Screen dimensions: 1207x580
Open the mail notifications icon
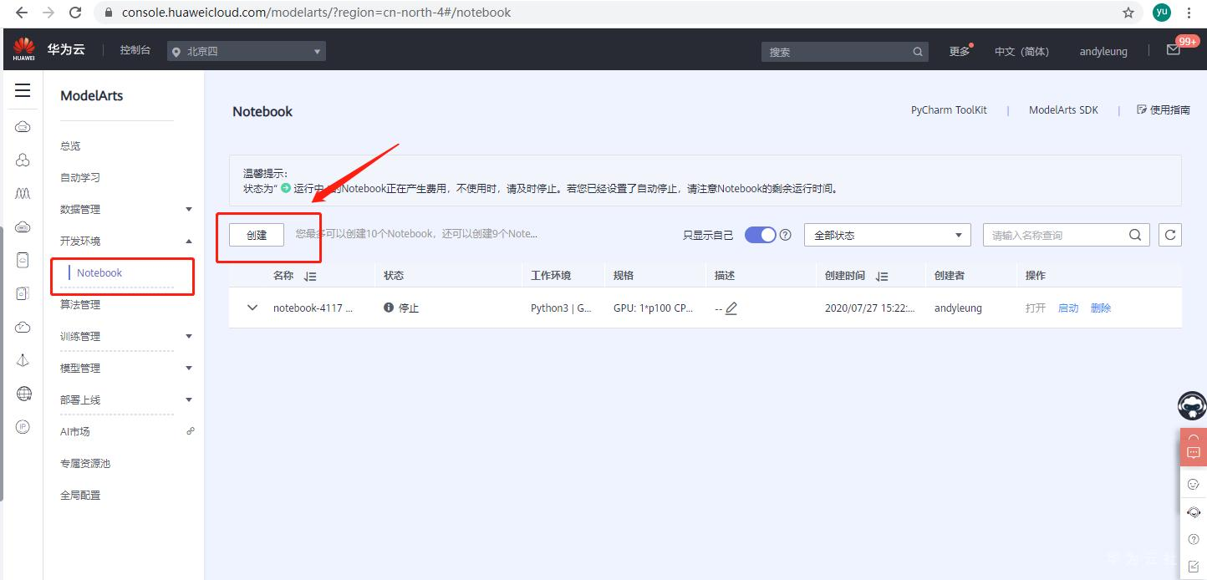click(x=1174, y=50)
